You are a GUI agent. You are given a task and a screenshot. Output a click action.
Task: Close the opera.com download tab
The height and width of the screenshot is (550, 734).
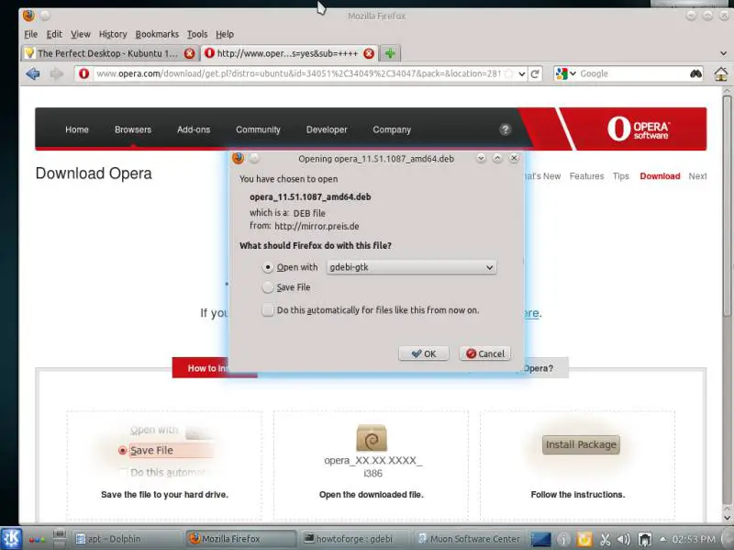click(369, 53)
